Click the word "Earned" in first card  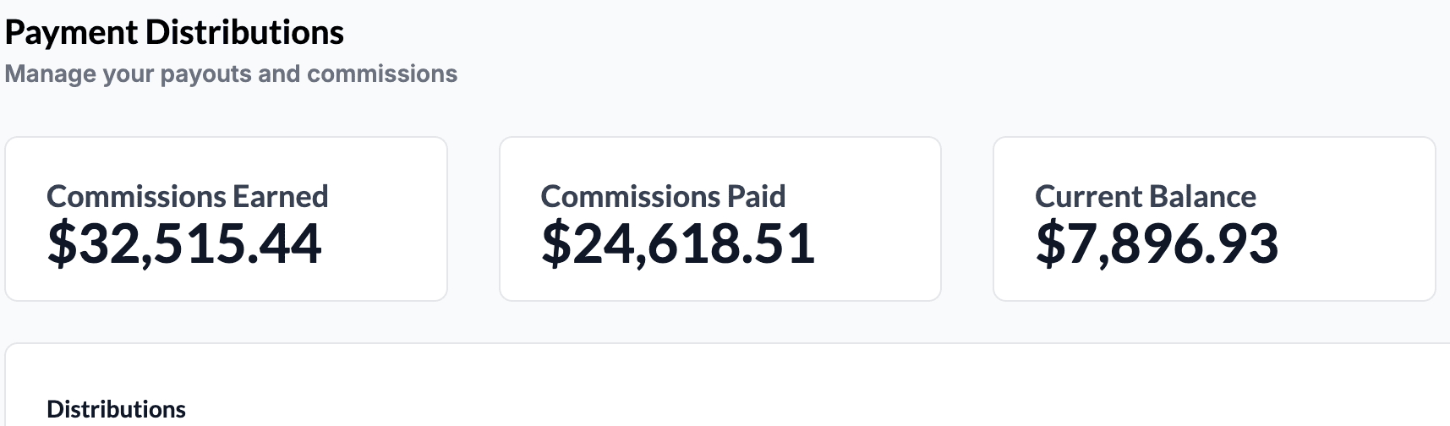point(281,196)
